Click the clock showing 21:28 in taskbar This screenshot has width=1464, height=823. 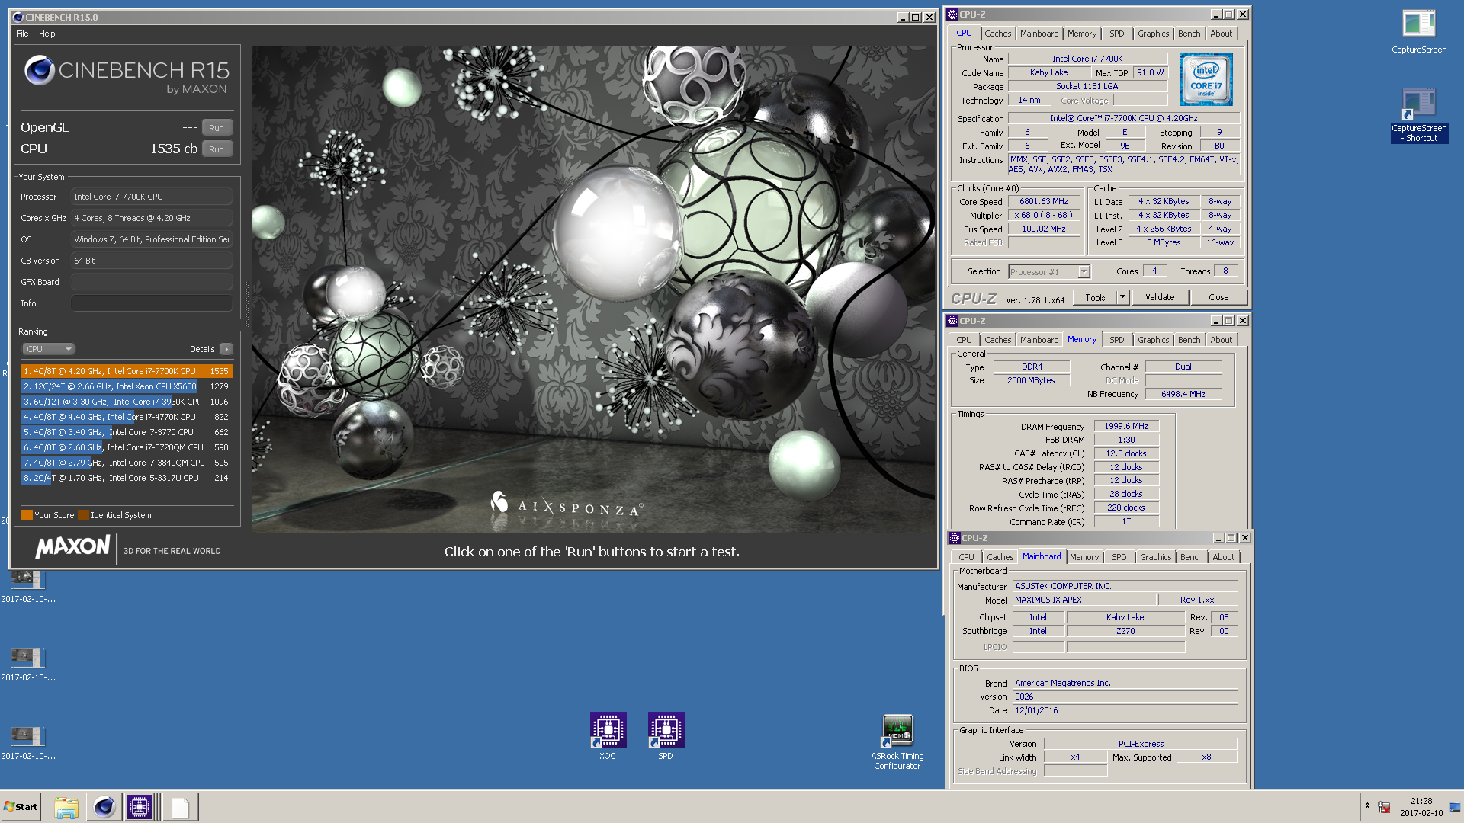tap(1421, 801)
